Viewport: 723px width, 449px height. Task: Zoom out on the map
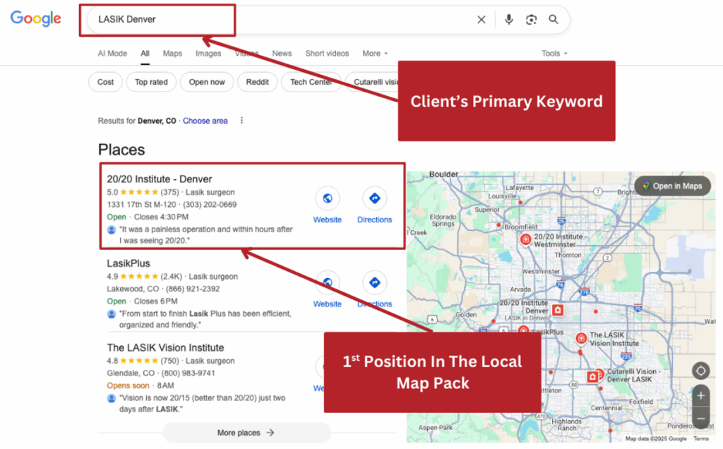point(700,419)
